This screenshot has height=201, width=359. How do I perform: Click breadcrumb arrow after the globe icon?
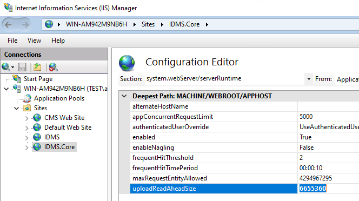point(59,24)
